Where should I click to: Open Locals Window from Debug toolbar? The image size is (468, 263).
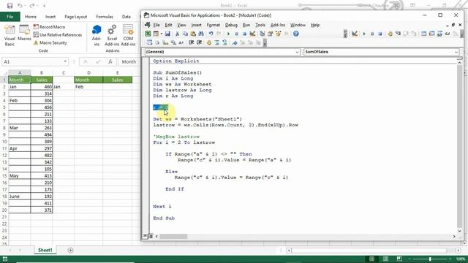424,34
